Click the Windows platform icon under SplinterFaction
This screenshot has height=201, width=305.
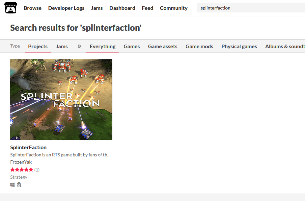pos(13,185)
